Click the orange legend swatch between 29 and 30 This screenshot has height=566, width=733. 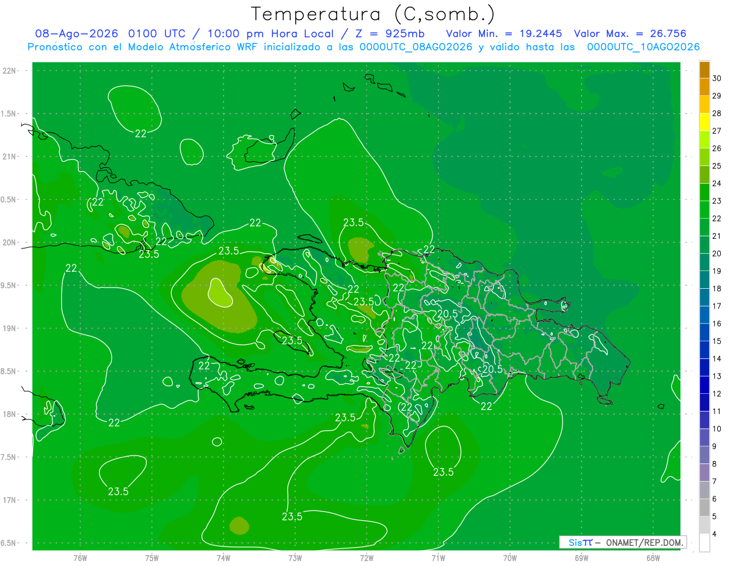pyautogui.click(x=704, y=87)
